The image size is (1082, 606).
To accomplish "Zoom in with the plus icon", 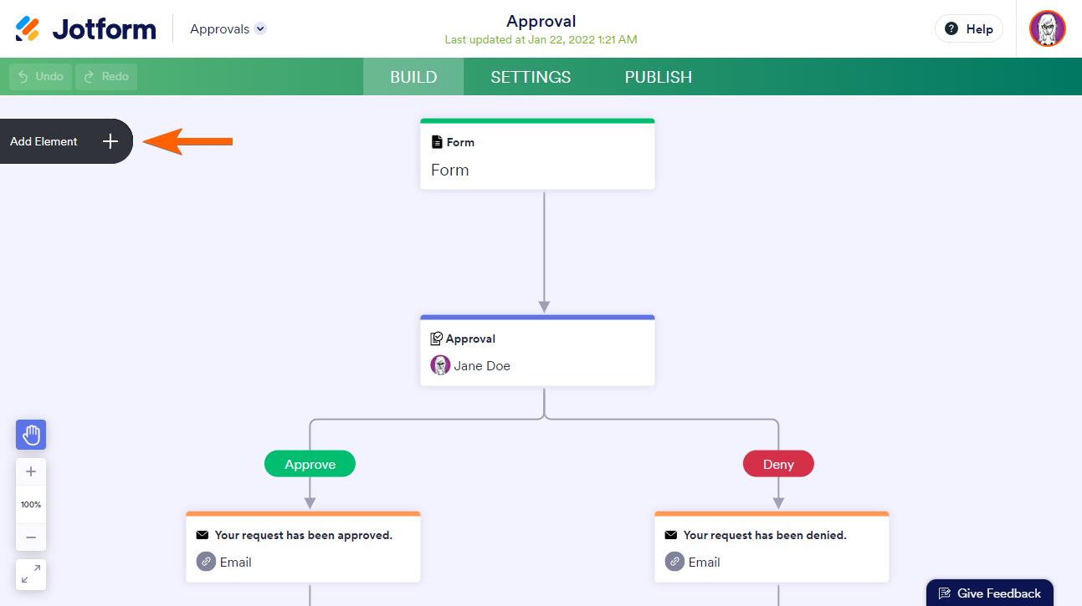I will (x=31, y=471).
